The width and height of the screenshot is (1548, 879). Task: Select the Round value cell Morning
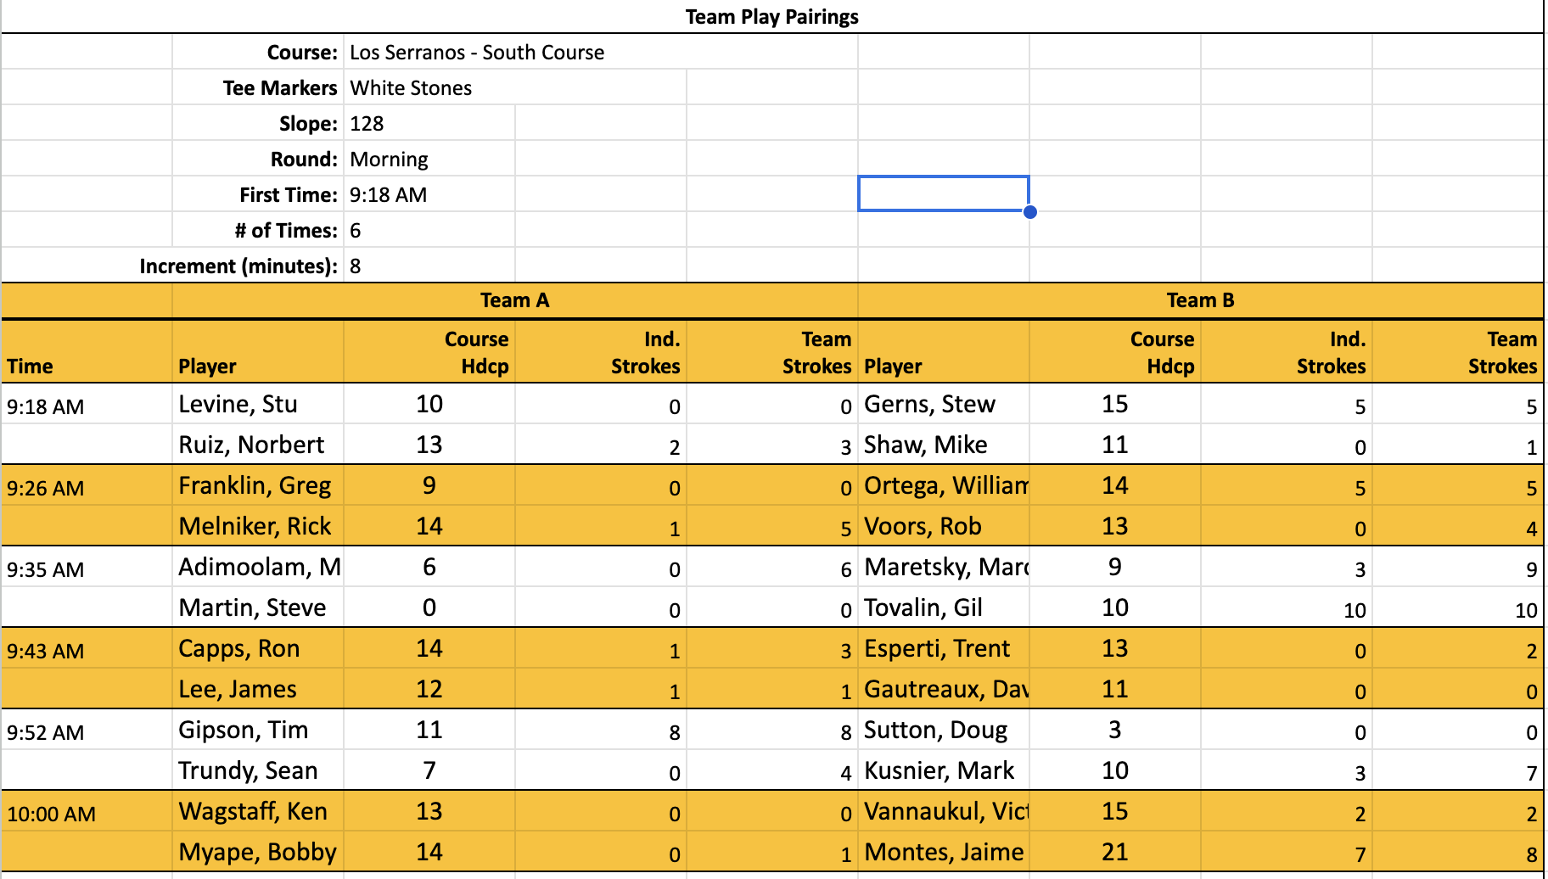(389, 160)
